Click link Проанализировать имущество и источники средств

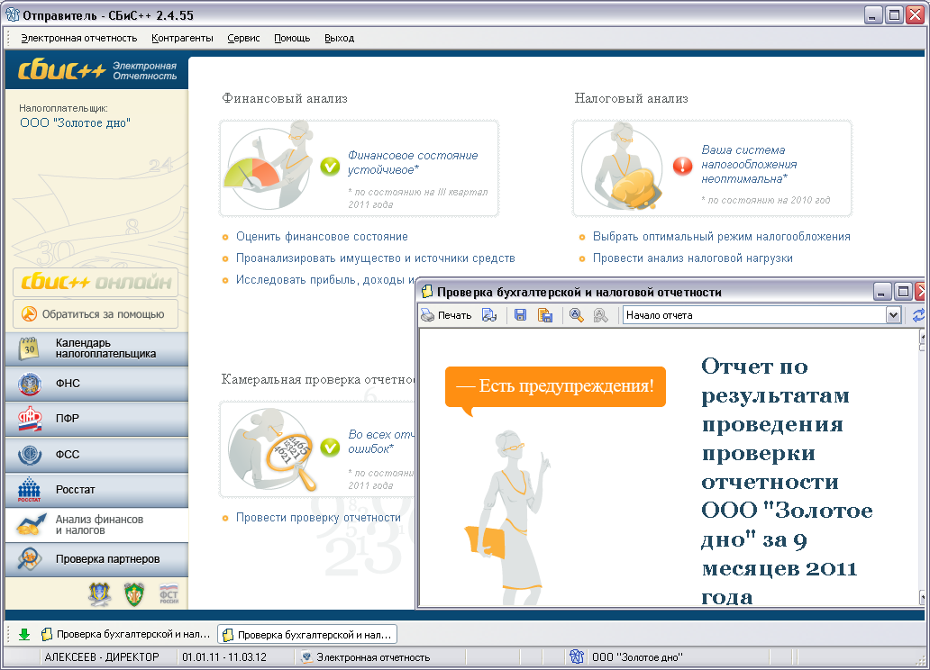tap(376, 258)
